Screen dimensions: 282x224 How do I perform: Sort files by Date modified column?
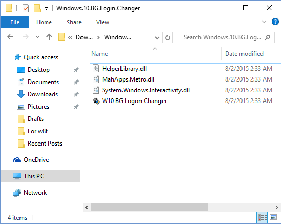pyautogui.click(x=244, y=54)
